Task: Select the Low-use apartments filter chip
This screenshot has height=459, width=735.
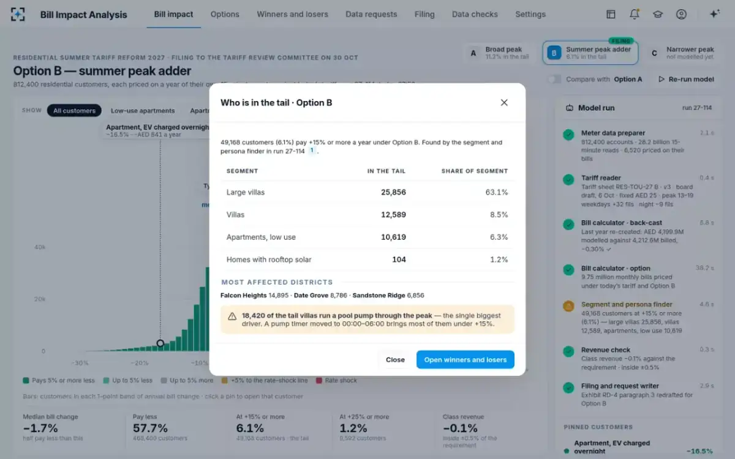Action: click(x=143, y=111)
